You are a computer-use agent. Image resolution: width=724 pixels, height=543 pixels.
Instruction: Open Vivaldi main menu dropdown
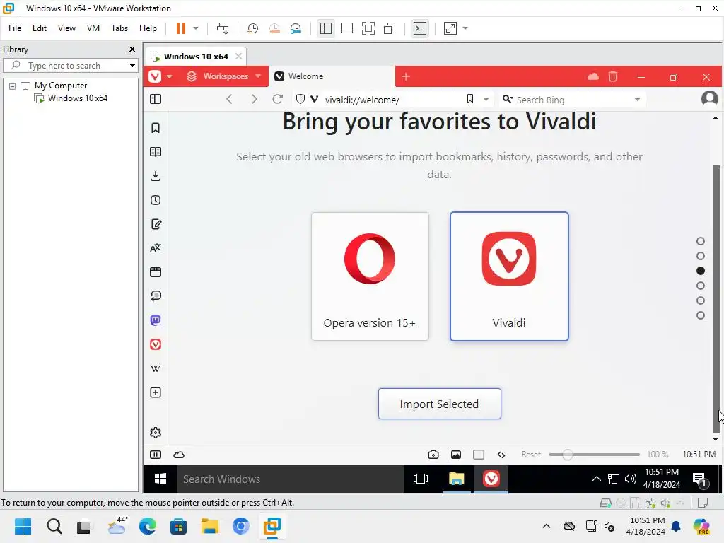pos(160,76)
